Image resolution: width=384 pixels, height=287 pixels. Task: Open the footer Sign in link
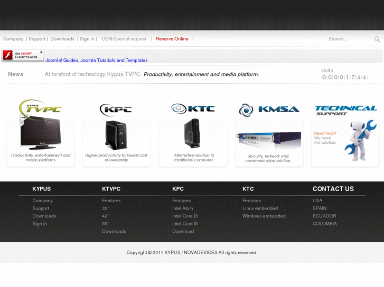[40, 224]
